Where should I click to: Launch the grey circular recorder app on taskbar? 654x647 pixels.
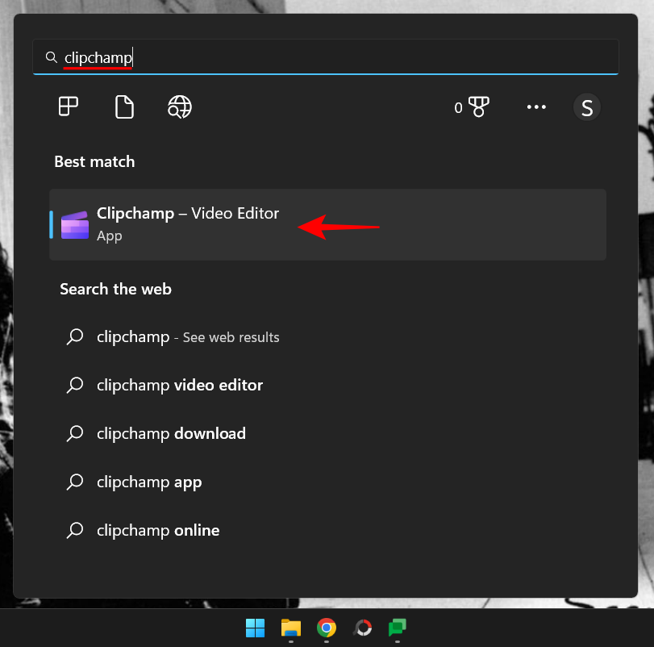pos(362,627)
